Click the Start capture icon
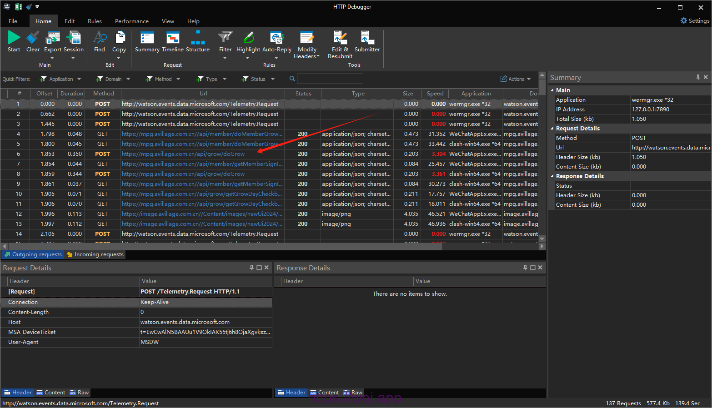Screen dimensions: 712x408 click(x=14, y=38)
